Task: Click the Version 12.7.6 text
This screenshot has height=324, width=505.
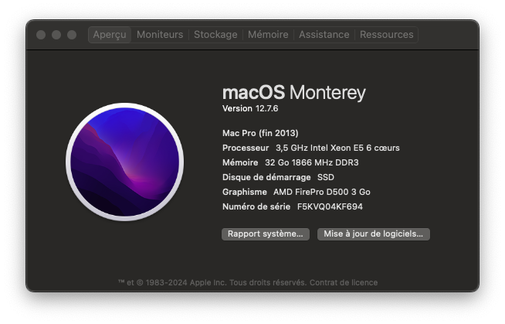Action: pyautogui.click(x=250, y=109)
